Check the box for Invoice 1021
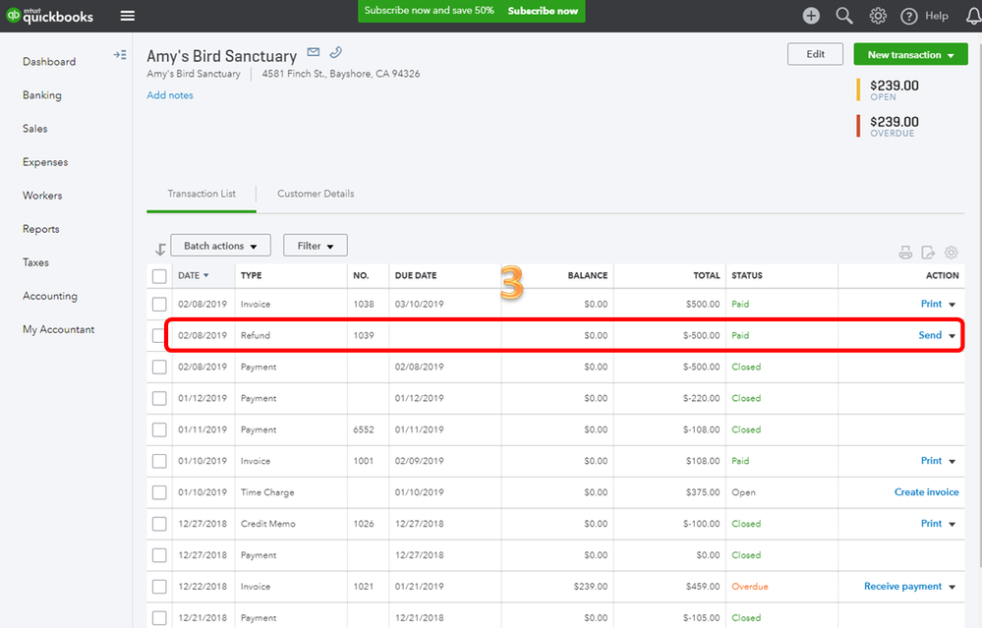 click(159, 587)
